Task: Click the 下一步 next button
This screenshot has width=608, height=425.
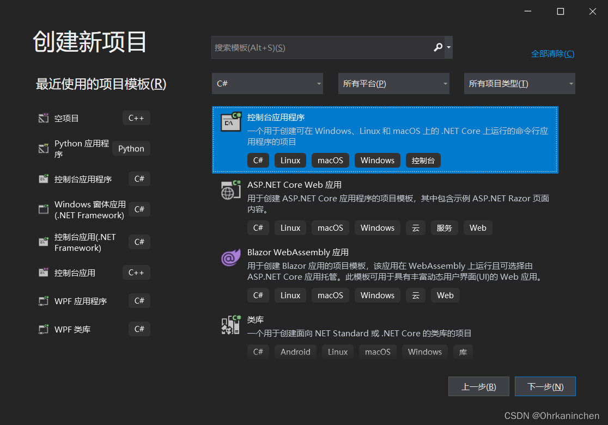Action: coord(545,386)
